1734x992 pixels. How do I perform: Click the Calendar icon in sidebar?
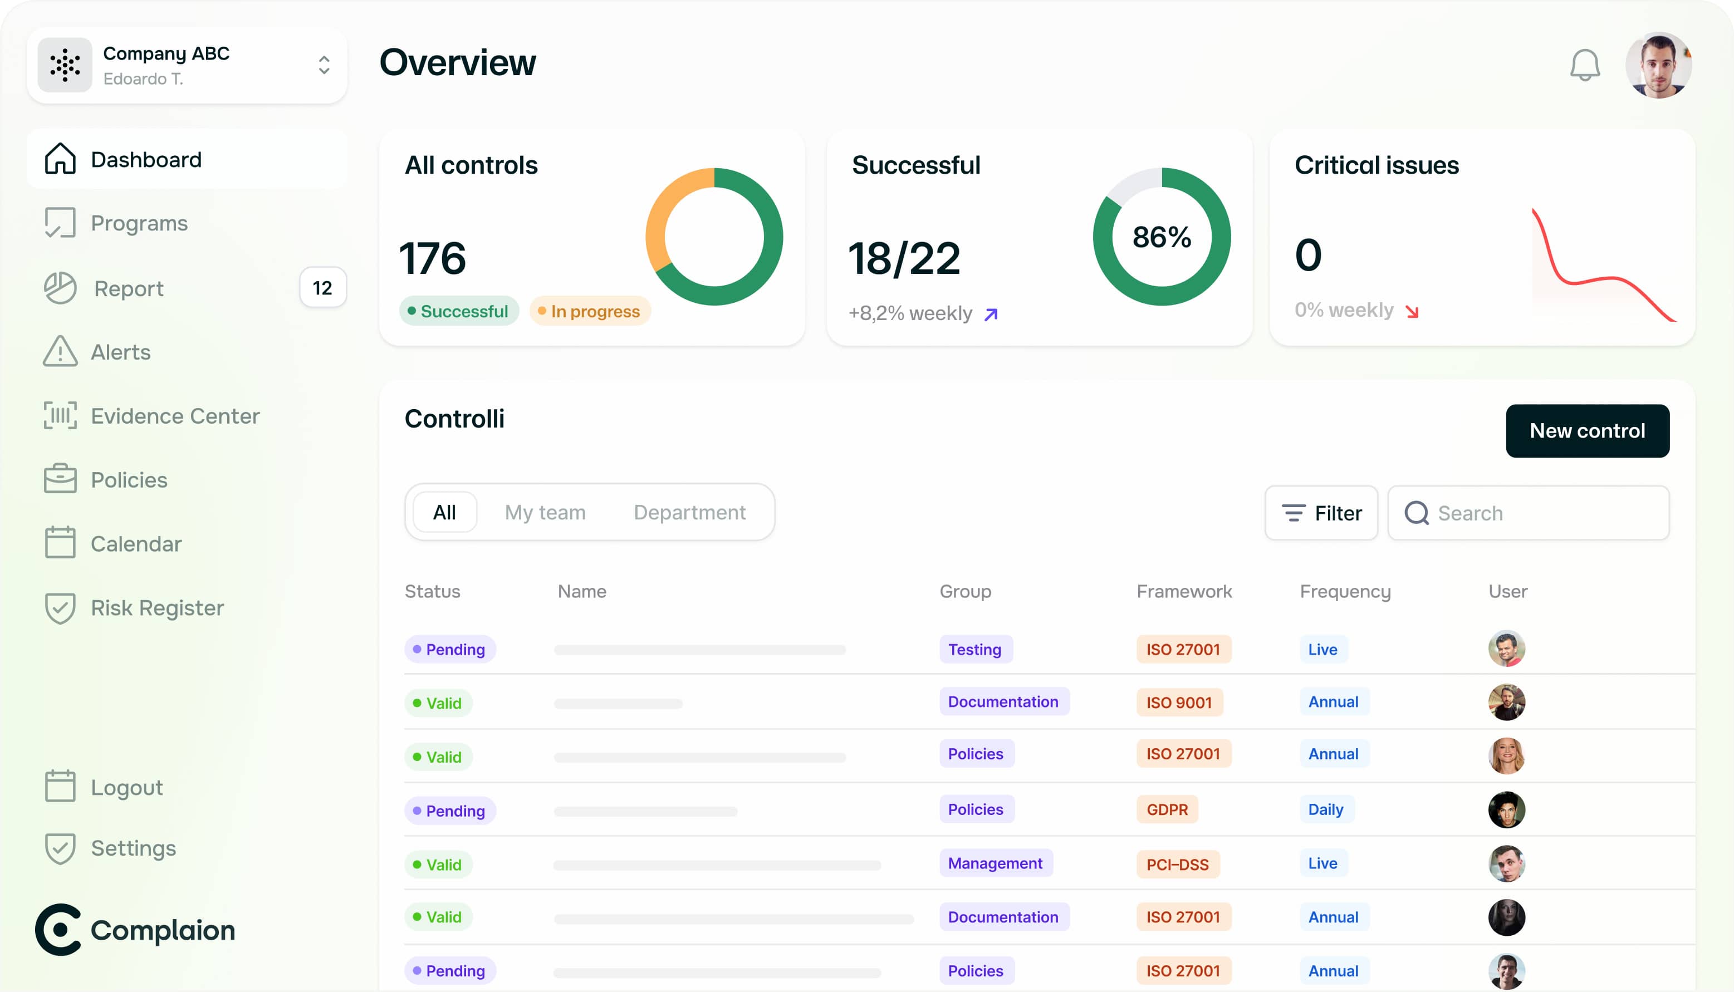coord(60,543)
